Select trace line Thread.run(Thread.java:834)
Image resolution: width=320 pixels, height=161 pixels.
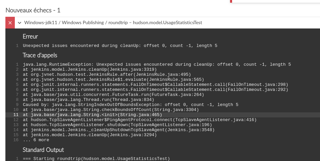coord(88,100)
